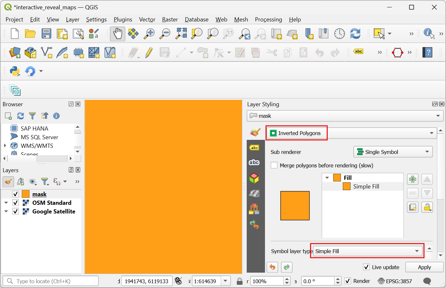
Task: Toggle visibility of the mask layer
Action: pos(15,194)
